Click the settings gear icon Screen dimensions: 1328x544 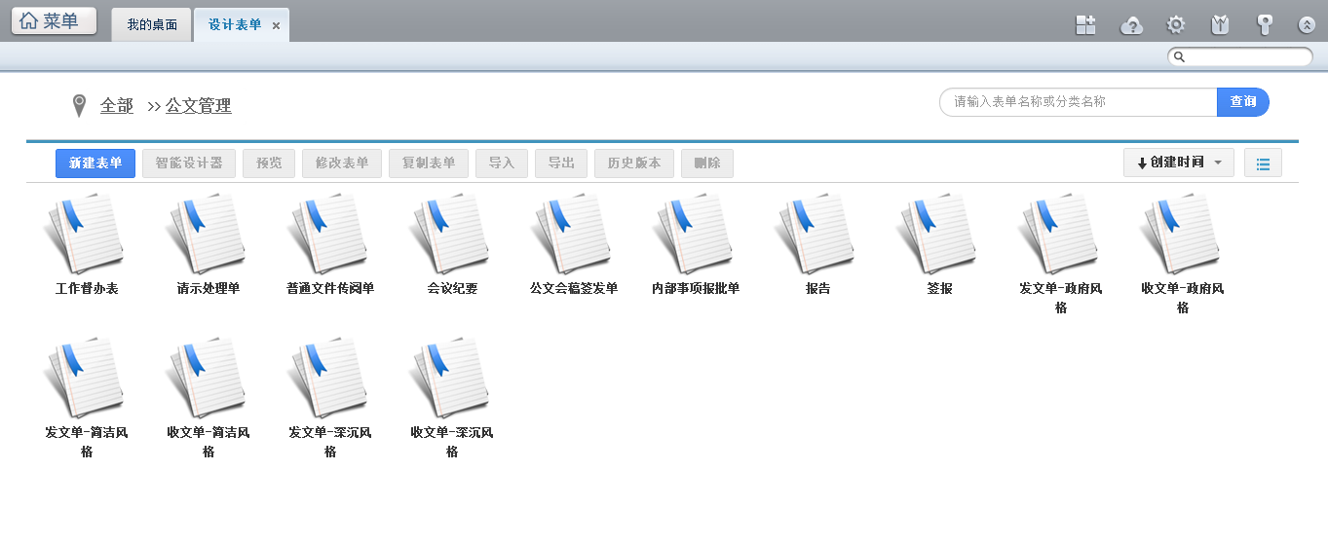click(1176, 25)
